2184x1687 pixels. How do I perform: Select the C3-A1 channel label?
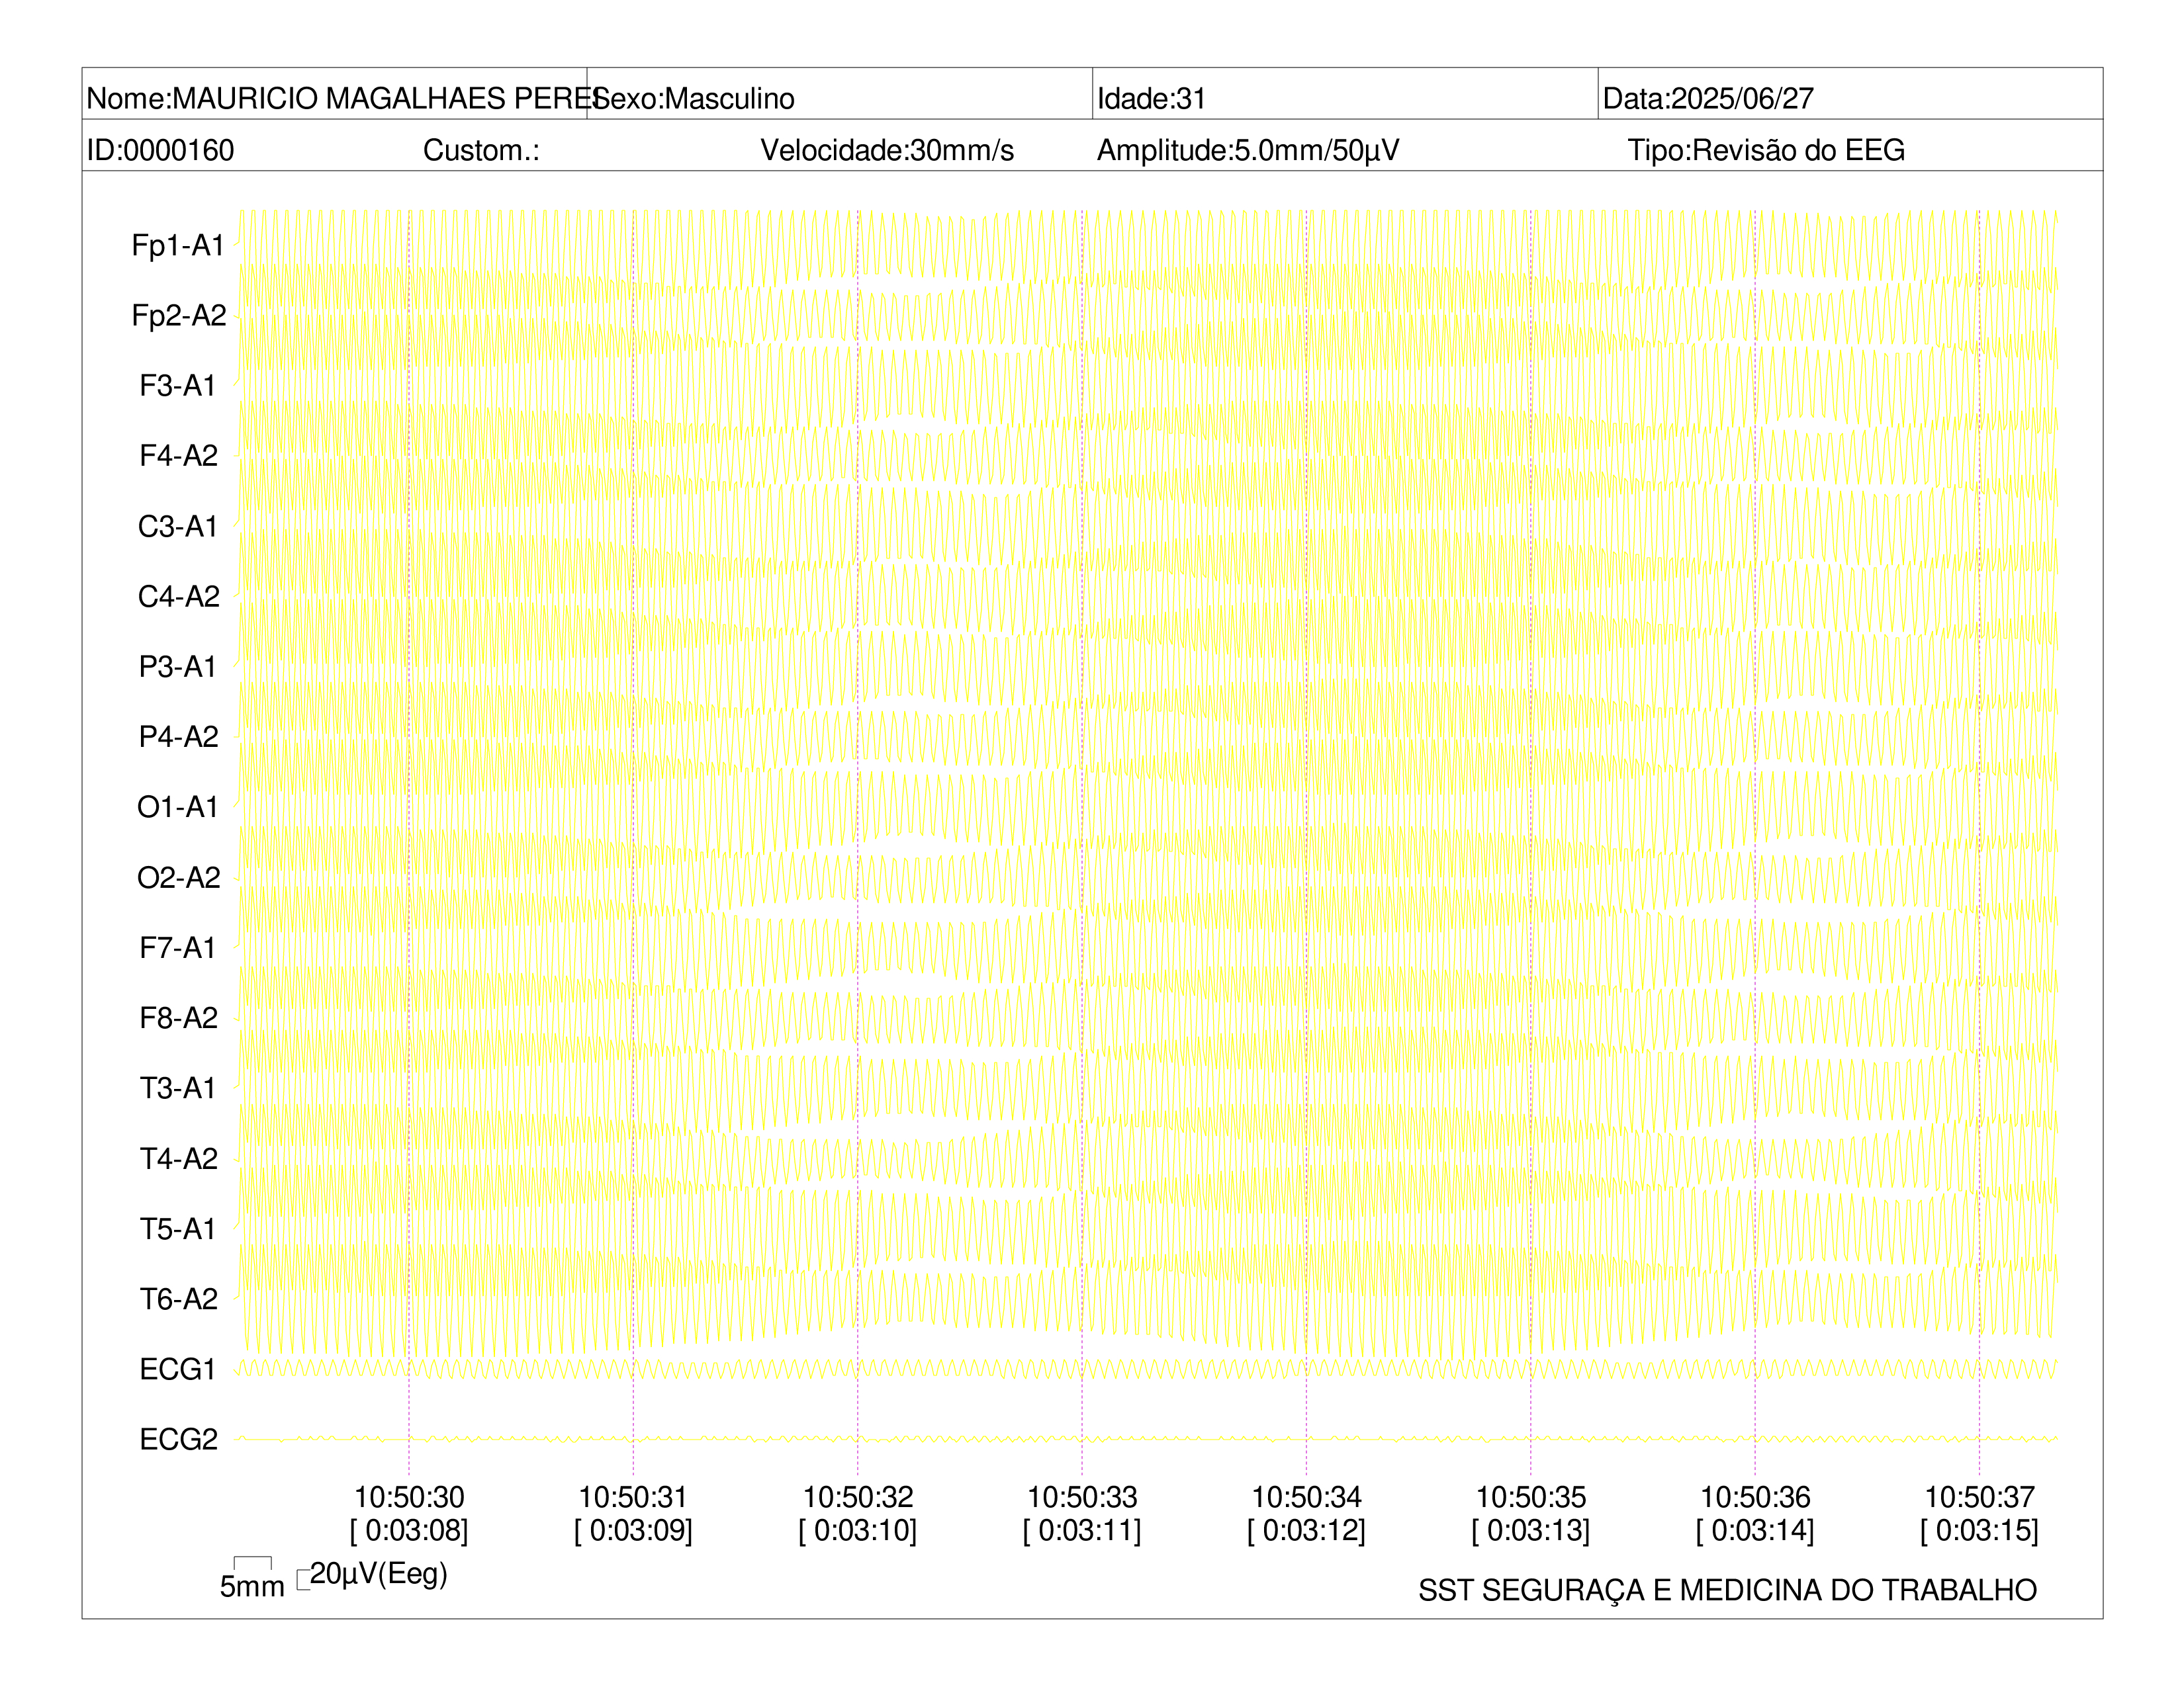[x=178, y=526]
